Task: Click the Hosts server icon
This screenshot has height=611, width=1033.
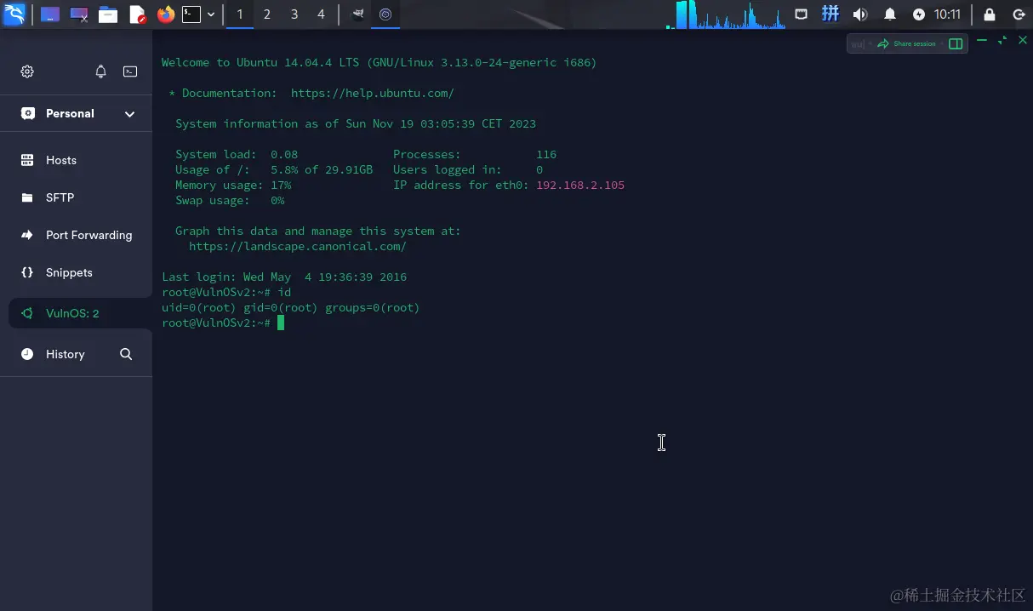Action: [x=27, y=160]
